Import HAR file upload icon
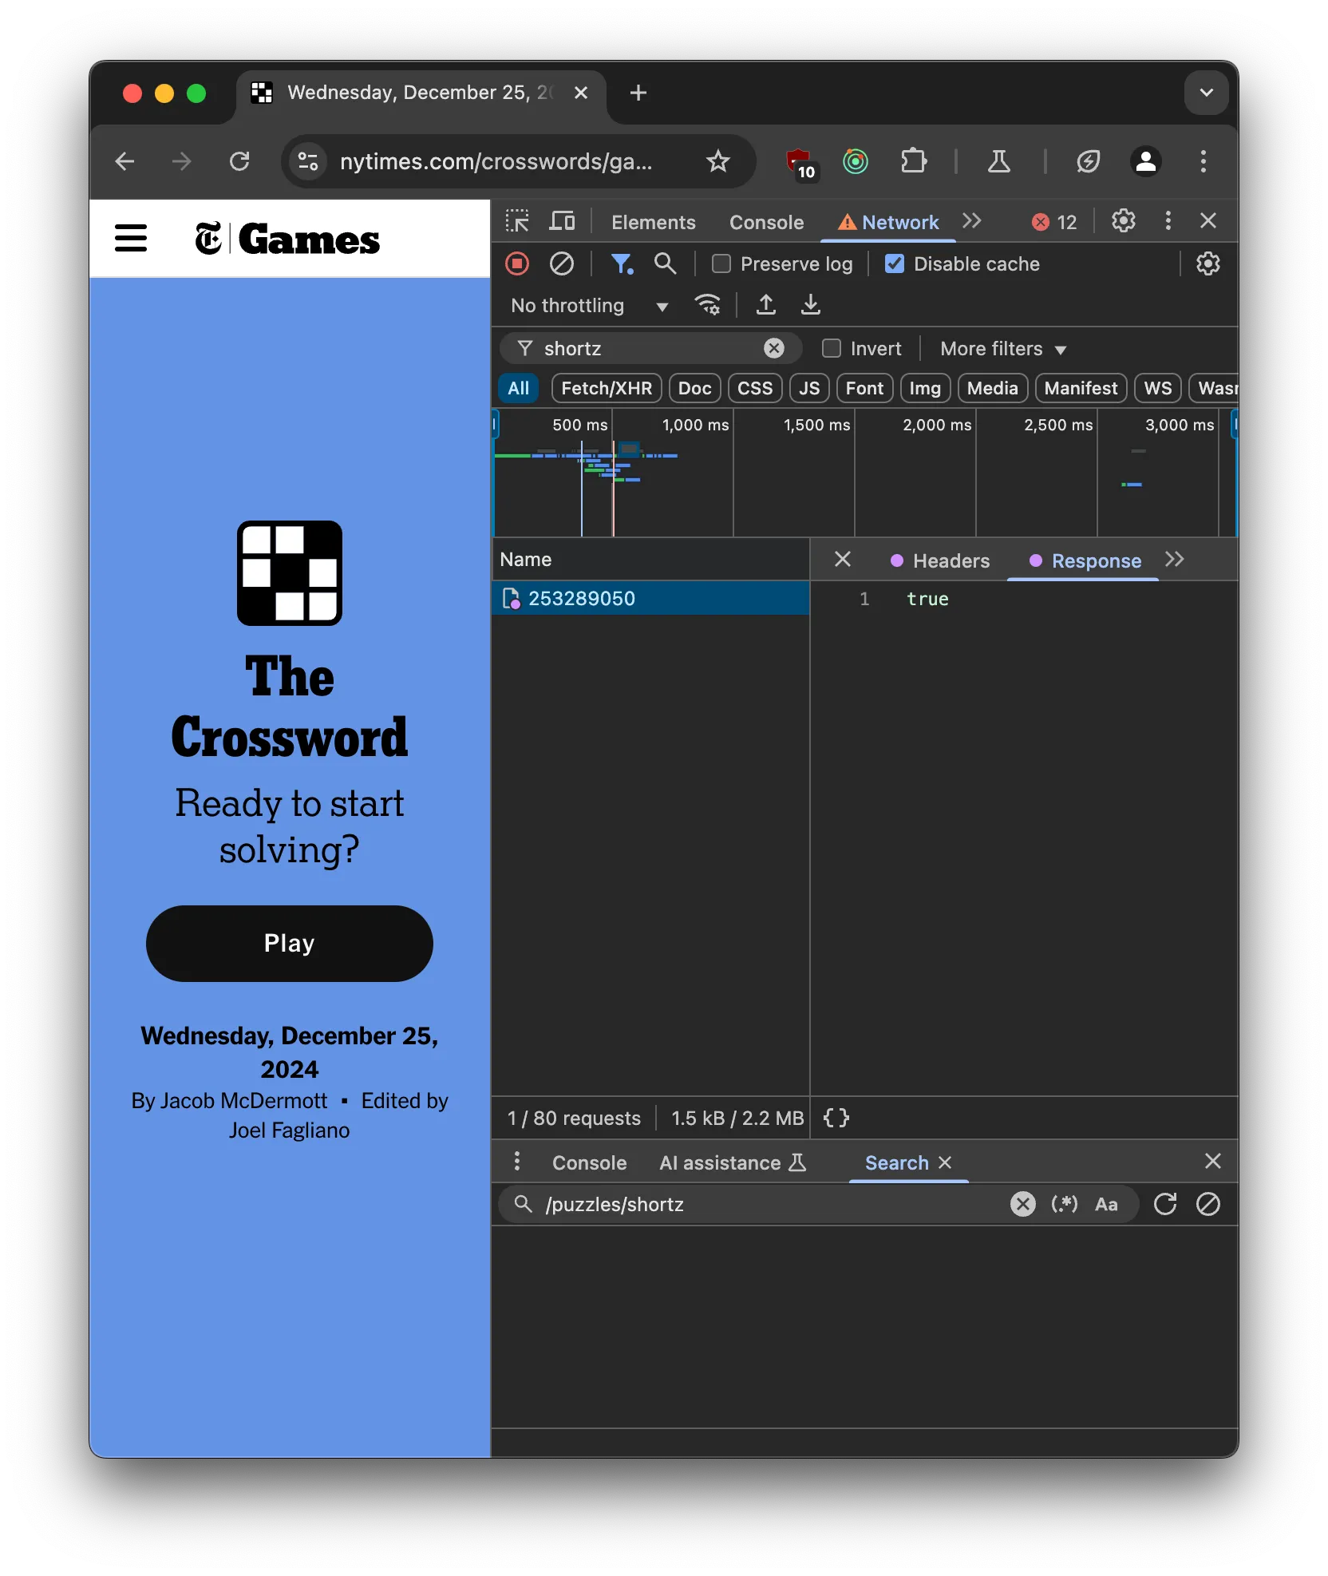 tap(766, 305)
